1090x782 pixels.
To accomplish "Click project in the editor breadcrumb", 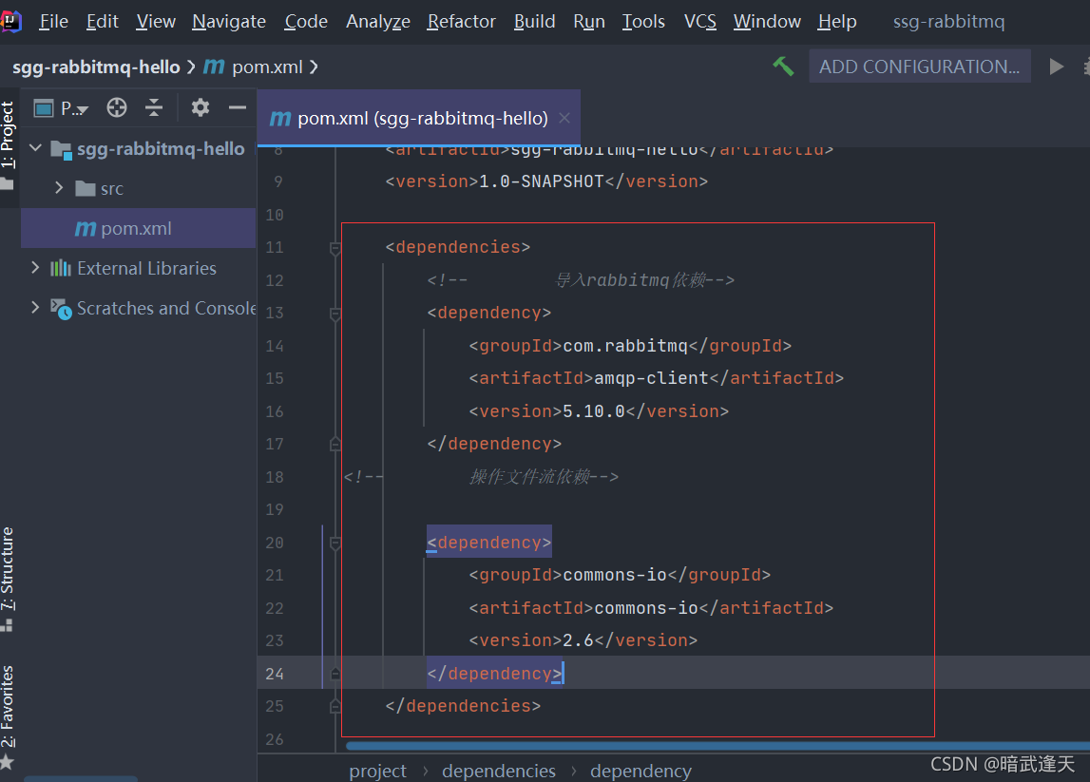I will 377,771.
